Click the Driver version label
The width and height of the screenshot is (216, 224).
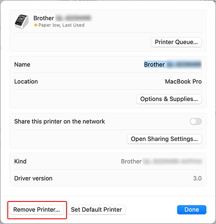tap(33, 179)
